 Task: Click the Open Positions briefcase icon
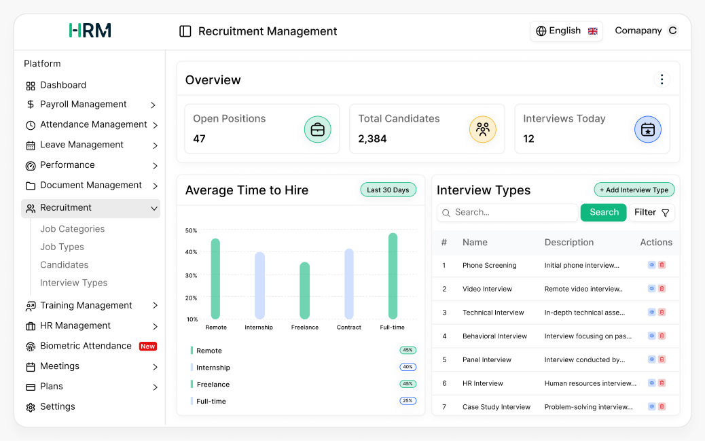[x=317, y=129]
